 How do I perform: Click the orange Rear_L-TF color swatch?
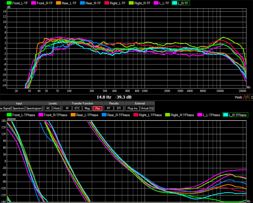pos(58,3)
